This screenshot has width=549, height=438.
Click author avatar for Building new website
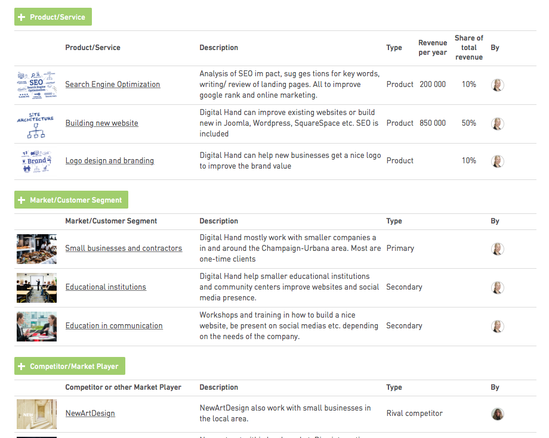point(498,123)
